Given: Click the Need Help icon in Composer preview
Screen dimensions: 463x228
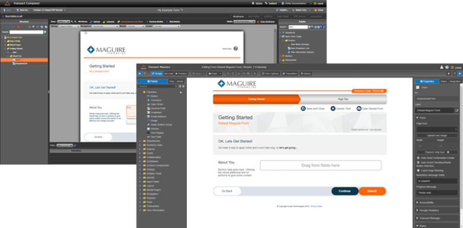Looking at the screenshot, I should point(236,49).
